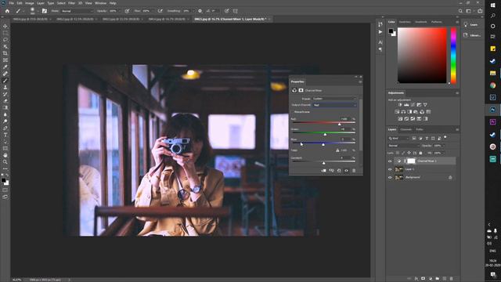Select the Zoom tool
The image size is (501, 282).
[x=5, y=162]
